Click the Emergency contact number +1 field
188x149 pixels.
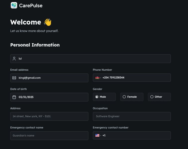coord(132,135)
